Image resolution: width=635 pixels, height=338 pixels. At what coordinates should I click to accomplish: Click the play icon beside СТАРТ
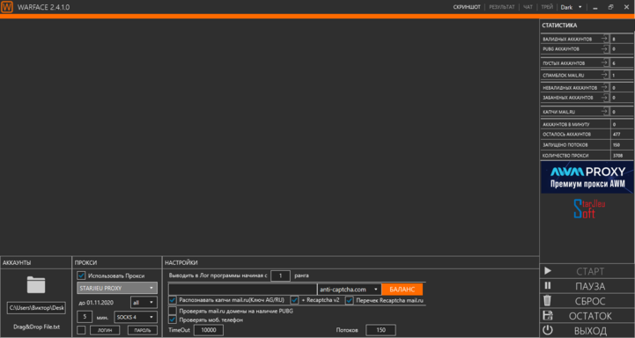[548, 271]
